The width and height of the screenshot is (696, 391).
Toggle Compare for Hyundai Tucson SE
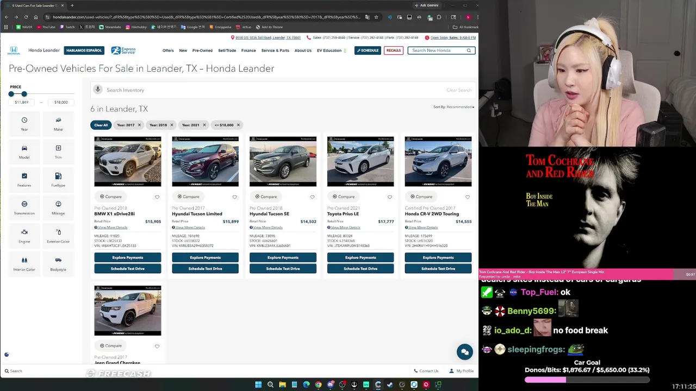click(266, 197)
